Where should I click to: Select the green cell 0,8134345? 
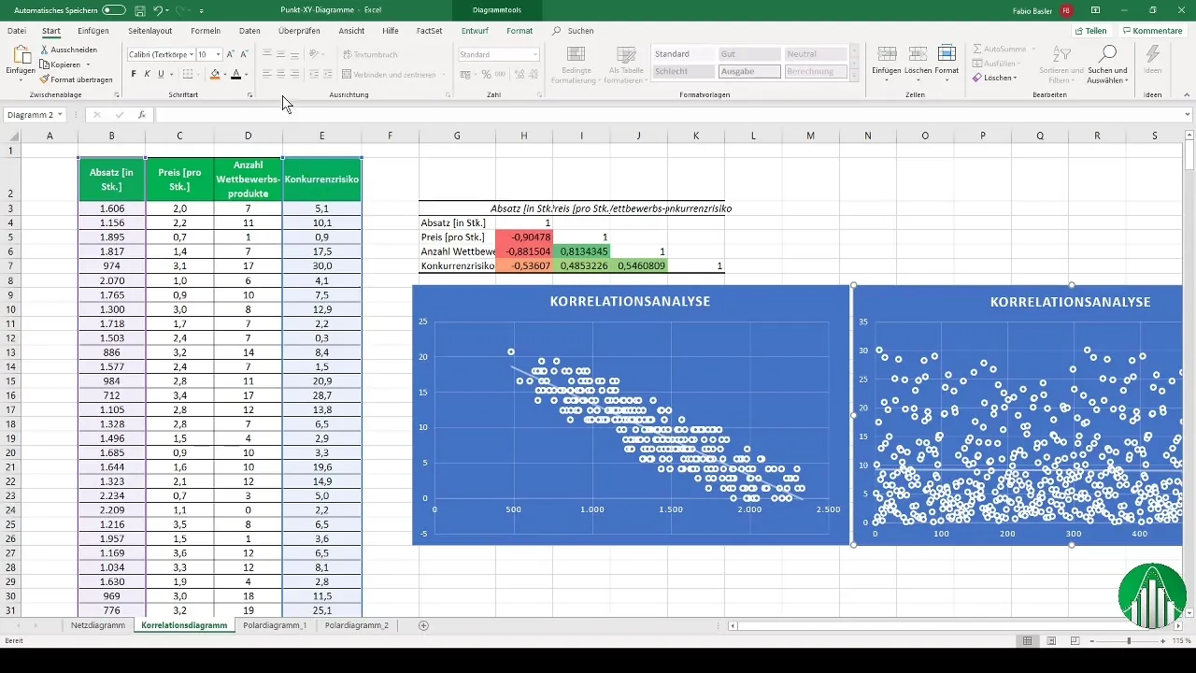pyautogui.click(x=580, y=252)
